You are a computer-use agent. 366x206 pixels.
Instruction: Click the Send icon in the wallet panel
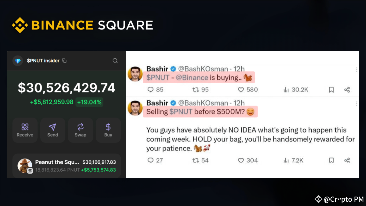(53, 126)
